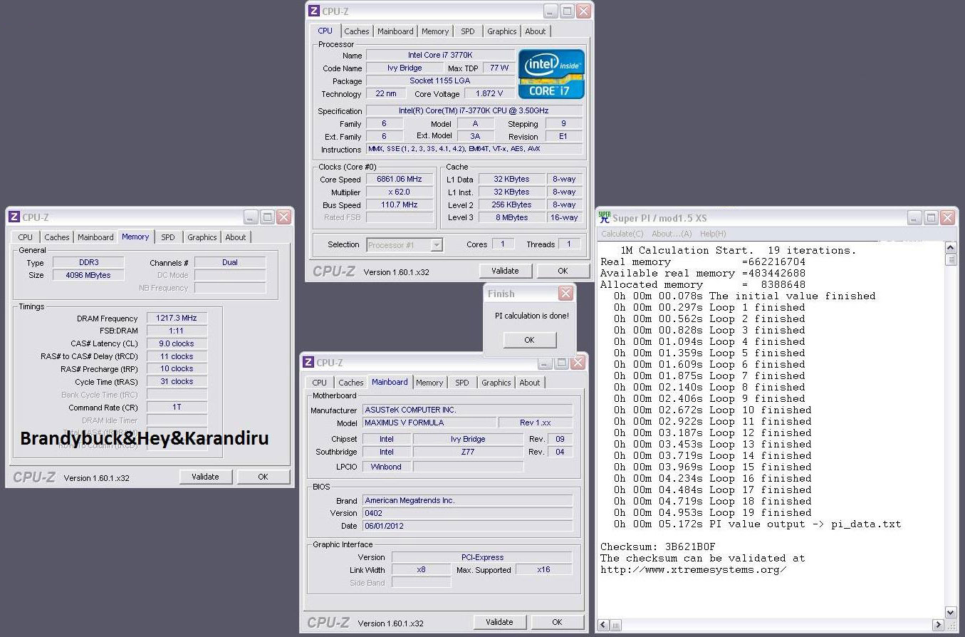Click the Southbridge model Z77
Image resolution: width=965 pixels, height=637 pixels.
[x=468, y=452]
